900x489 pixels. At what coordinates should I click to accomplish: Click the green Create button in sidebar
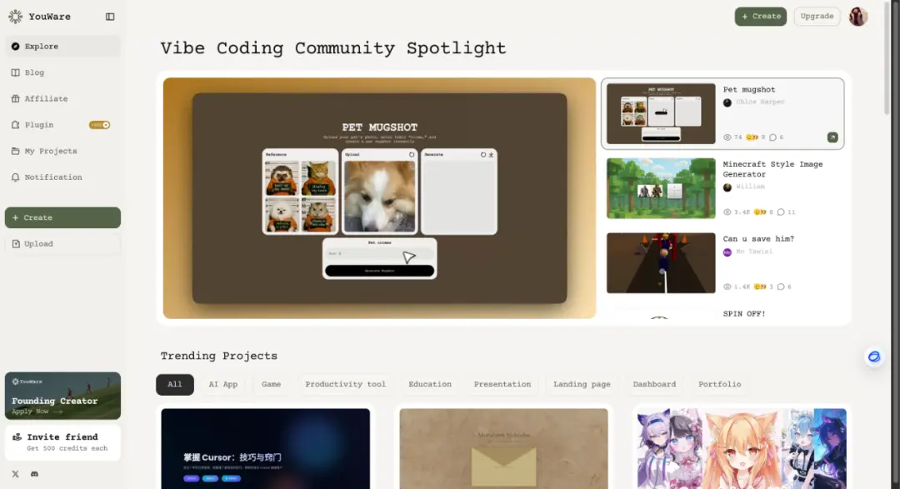click(x=62, y=217)
